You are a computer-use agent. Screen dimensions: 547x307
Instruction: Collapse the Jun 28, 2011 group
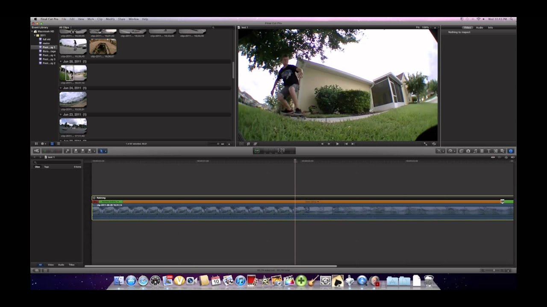click(x=61, y=61)
